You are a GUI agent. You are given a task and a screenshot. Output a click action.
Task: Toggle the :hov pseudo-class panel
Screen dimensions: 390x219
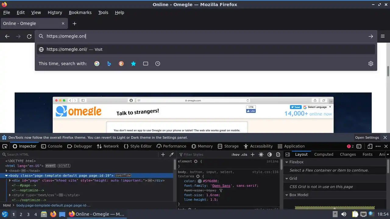tap(235, 155)
